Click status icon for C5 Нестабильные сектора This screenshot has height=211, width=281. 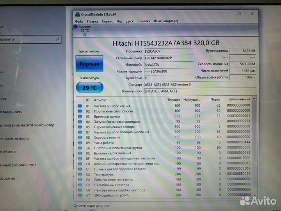tap(80, 185)
